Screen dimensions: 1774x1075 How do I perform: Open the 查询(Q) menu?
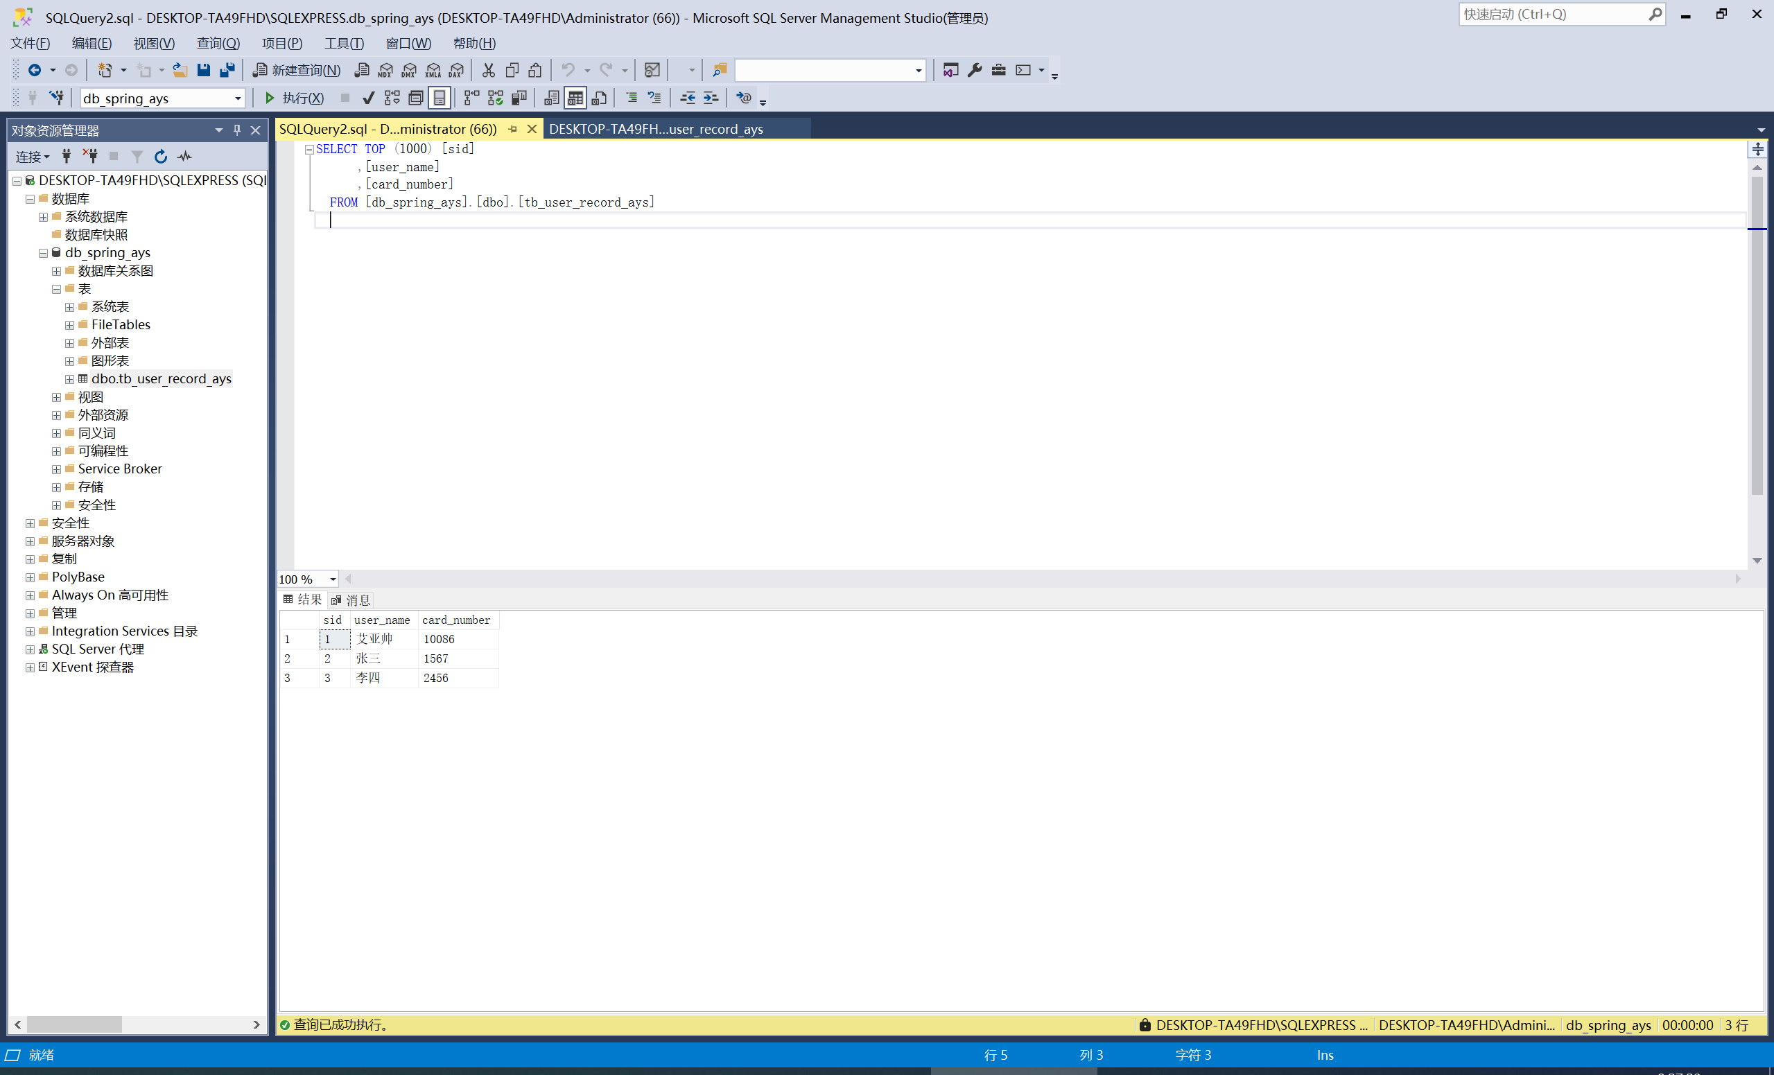218,43
